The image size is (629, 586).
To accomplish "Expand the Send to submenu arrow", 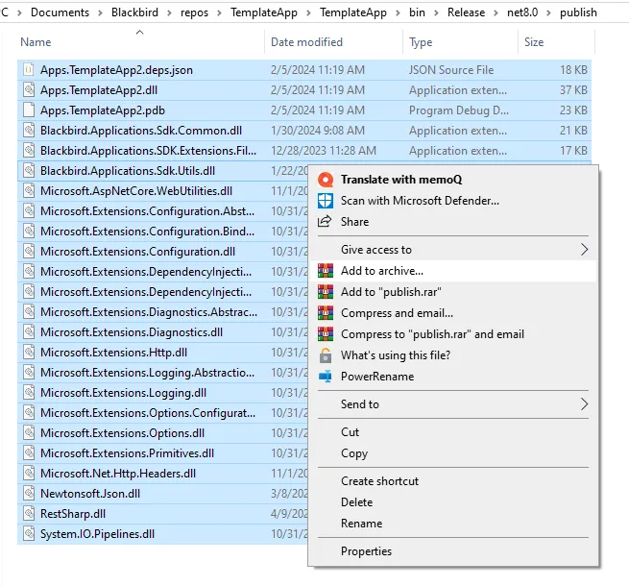I will (x=584, y=404).
